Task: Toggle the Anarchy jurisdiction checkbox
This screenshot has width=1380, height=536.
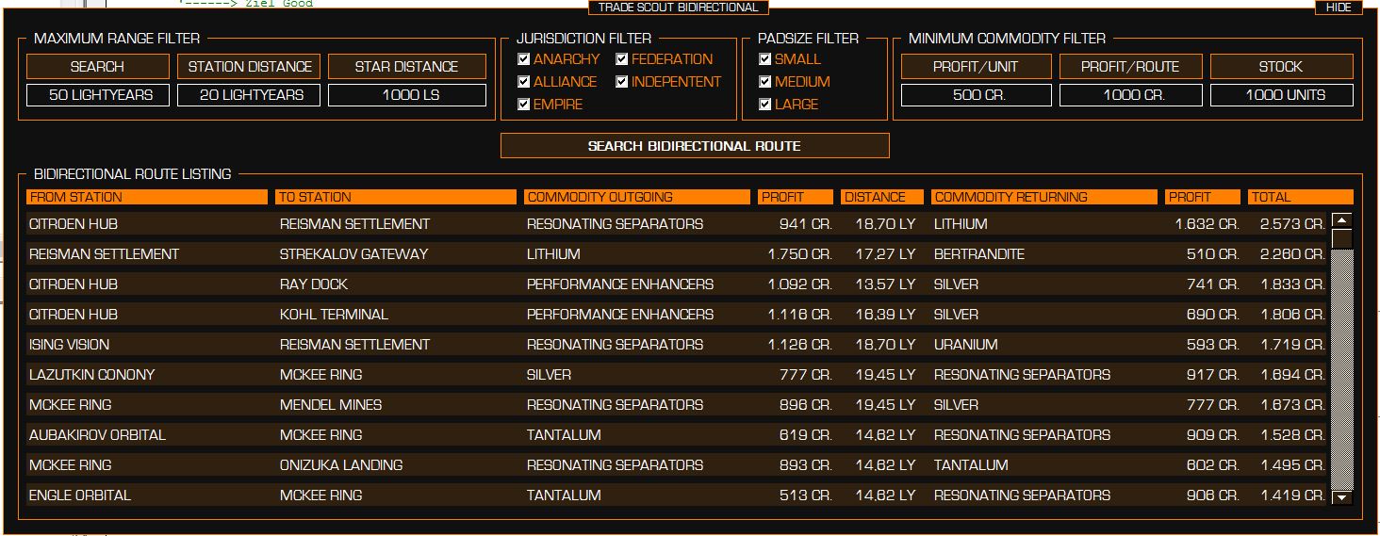Action: (524, 59)
